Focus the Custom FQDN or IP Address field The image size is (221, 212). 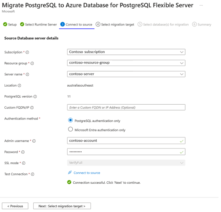click(126, 107)
